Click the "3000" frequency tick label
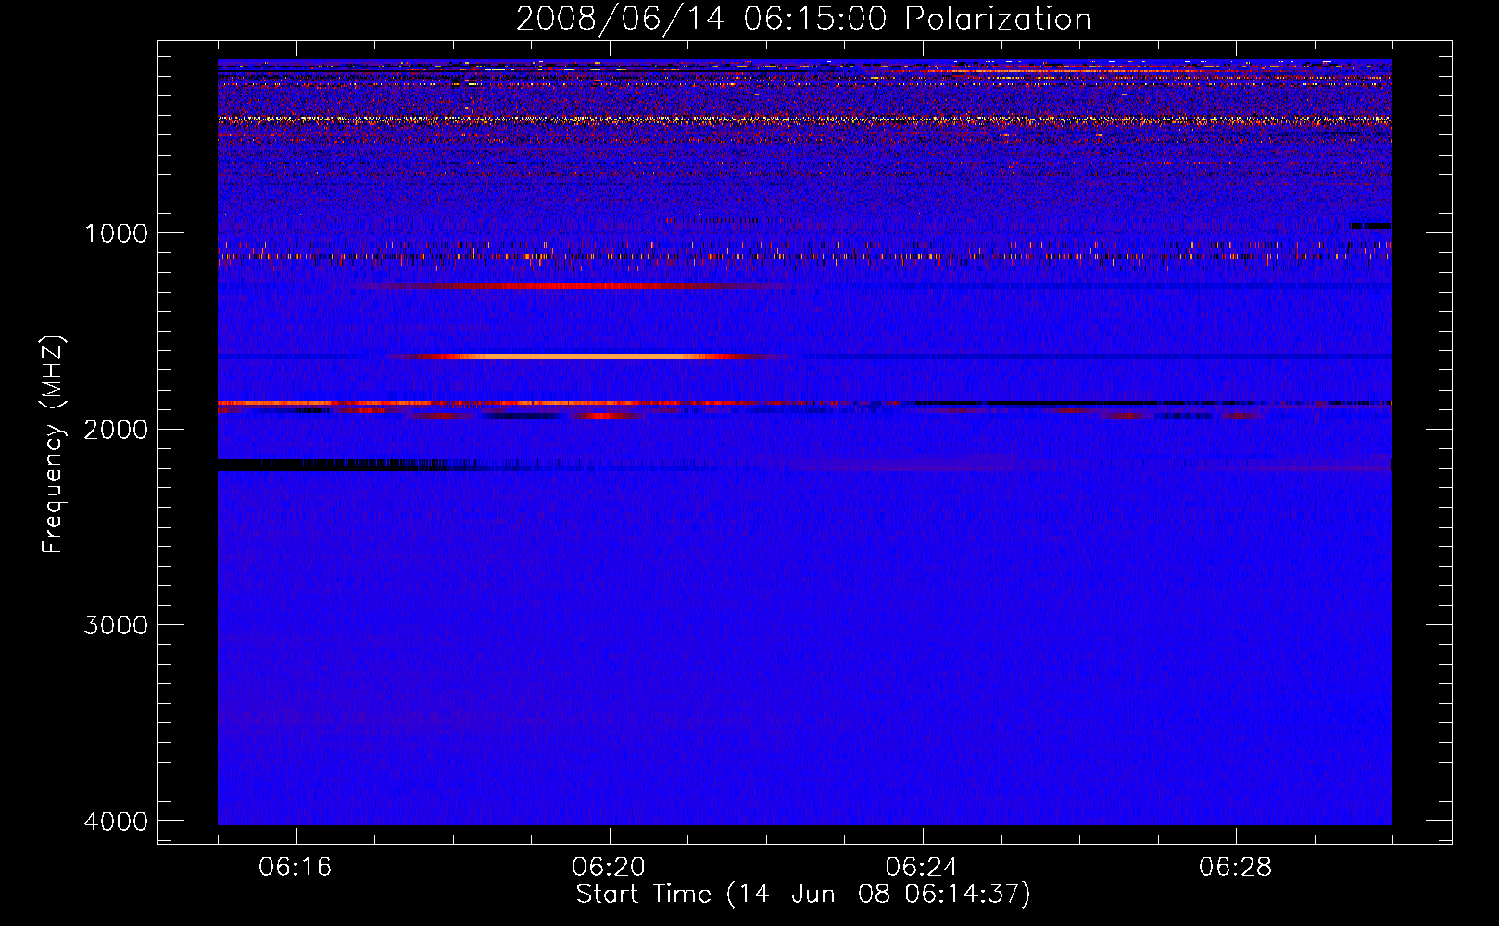Image resolution: width=1499 pixels, height=926 pixels. 116,624
